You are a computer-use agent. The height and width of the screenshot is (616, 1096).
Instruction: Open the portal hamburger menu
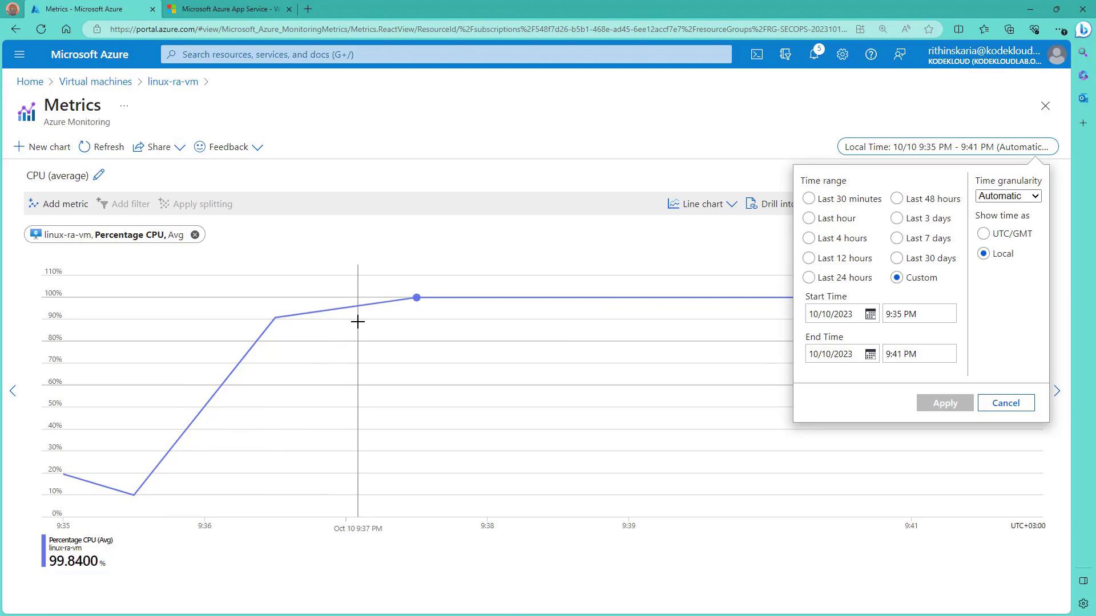pyautogui.click(x=19, y=54)
